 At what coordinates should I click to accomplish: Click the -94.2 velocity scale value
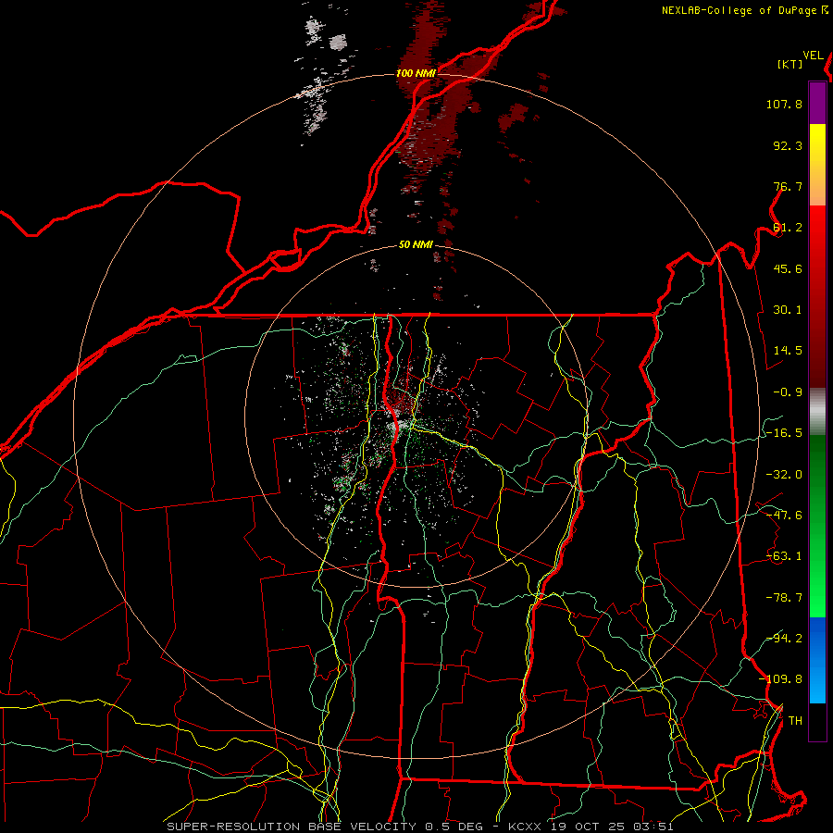point(784,639)
